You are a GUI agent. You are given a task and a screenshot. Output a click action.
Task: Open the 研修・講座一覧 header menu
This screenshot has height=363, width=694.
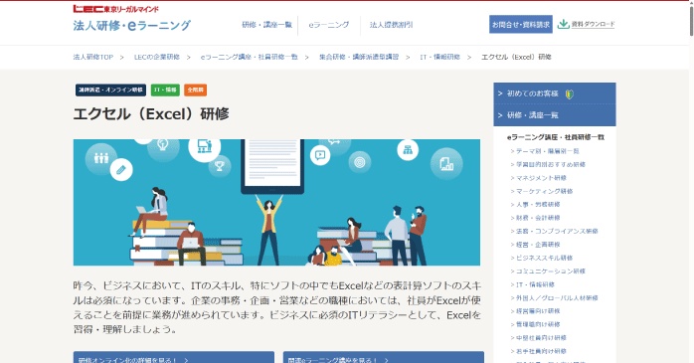pyautogui.click(x=266, y=25)
